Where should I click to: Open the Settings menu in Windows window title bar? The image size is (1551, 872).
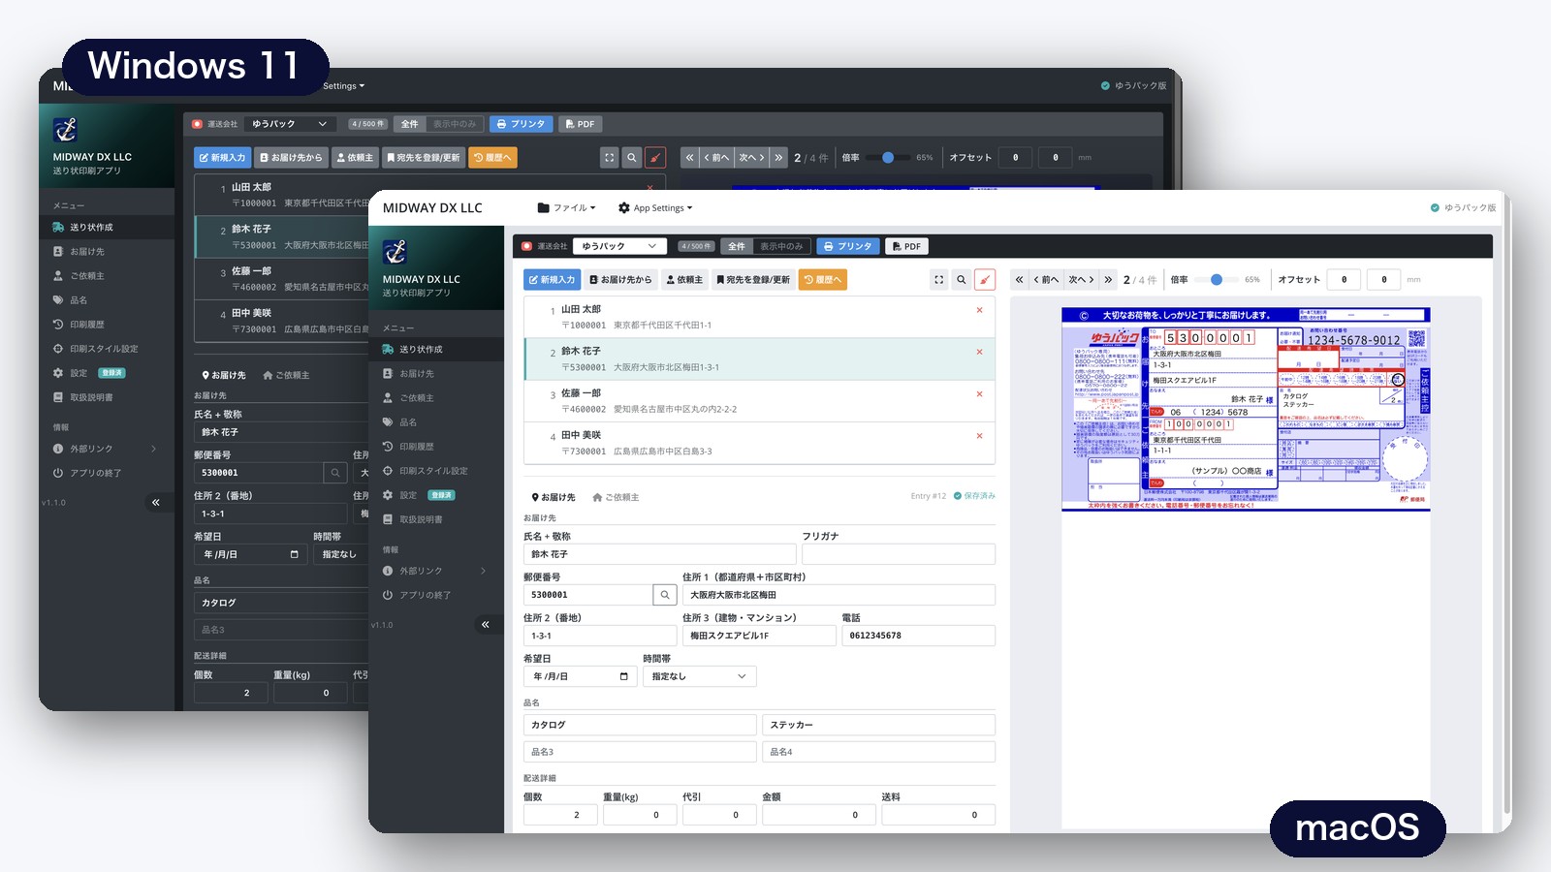[x=343, y=86]
